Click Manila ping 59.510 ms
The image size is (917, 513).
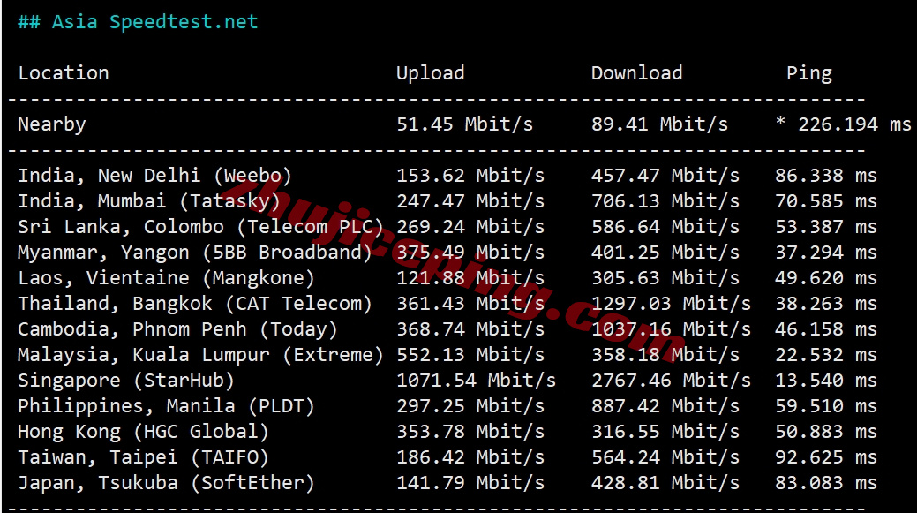click(x=826, y=406)
